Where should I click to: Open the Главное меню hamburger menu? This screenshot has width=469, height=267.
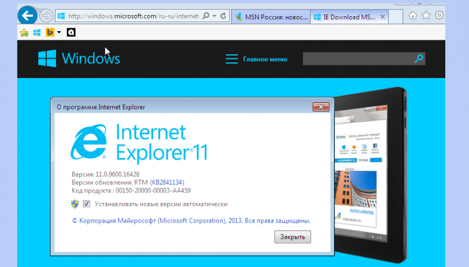231,59
